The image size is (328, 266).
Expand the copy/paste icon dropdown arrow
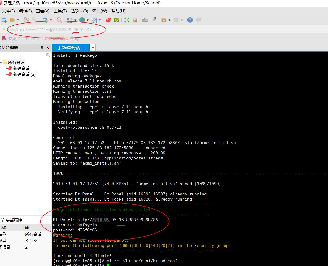75,20
